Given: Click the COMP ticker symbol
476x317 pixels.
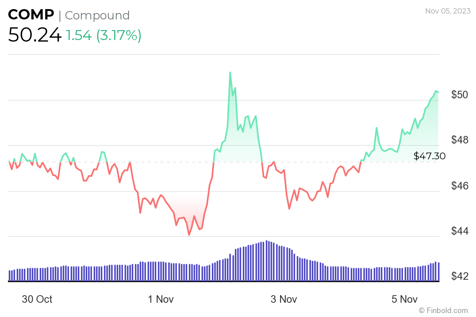Looking at the screenshot, I should click(x=31, y=15).
